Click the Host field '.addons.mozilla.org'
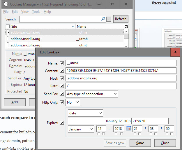This screenshot has height=150, width=182. [x=121, y=78]
